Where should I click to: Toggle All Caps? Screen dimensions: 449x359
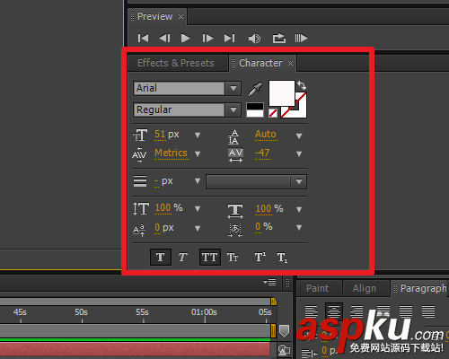click(209, 258)
